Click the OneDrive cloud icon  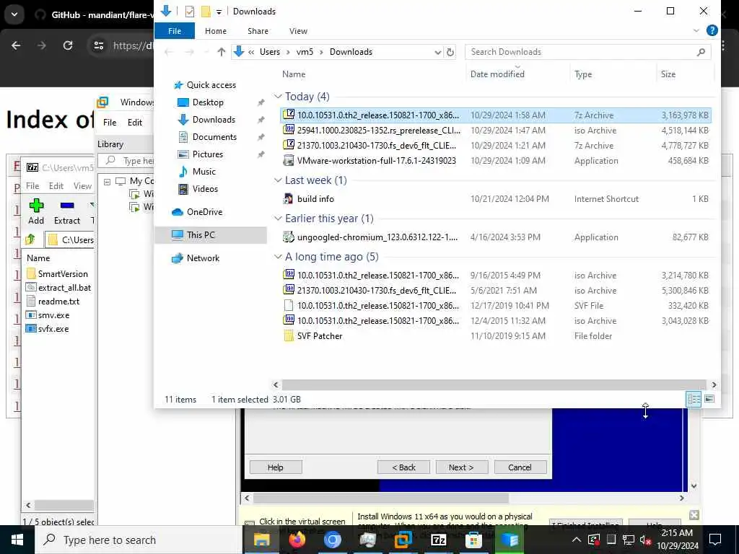click(x=178, y=212)
